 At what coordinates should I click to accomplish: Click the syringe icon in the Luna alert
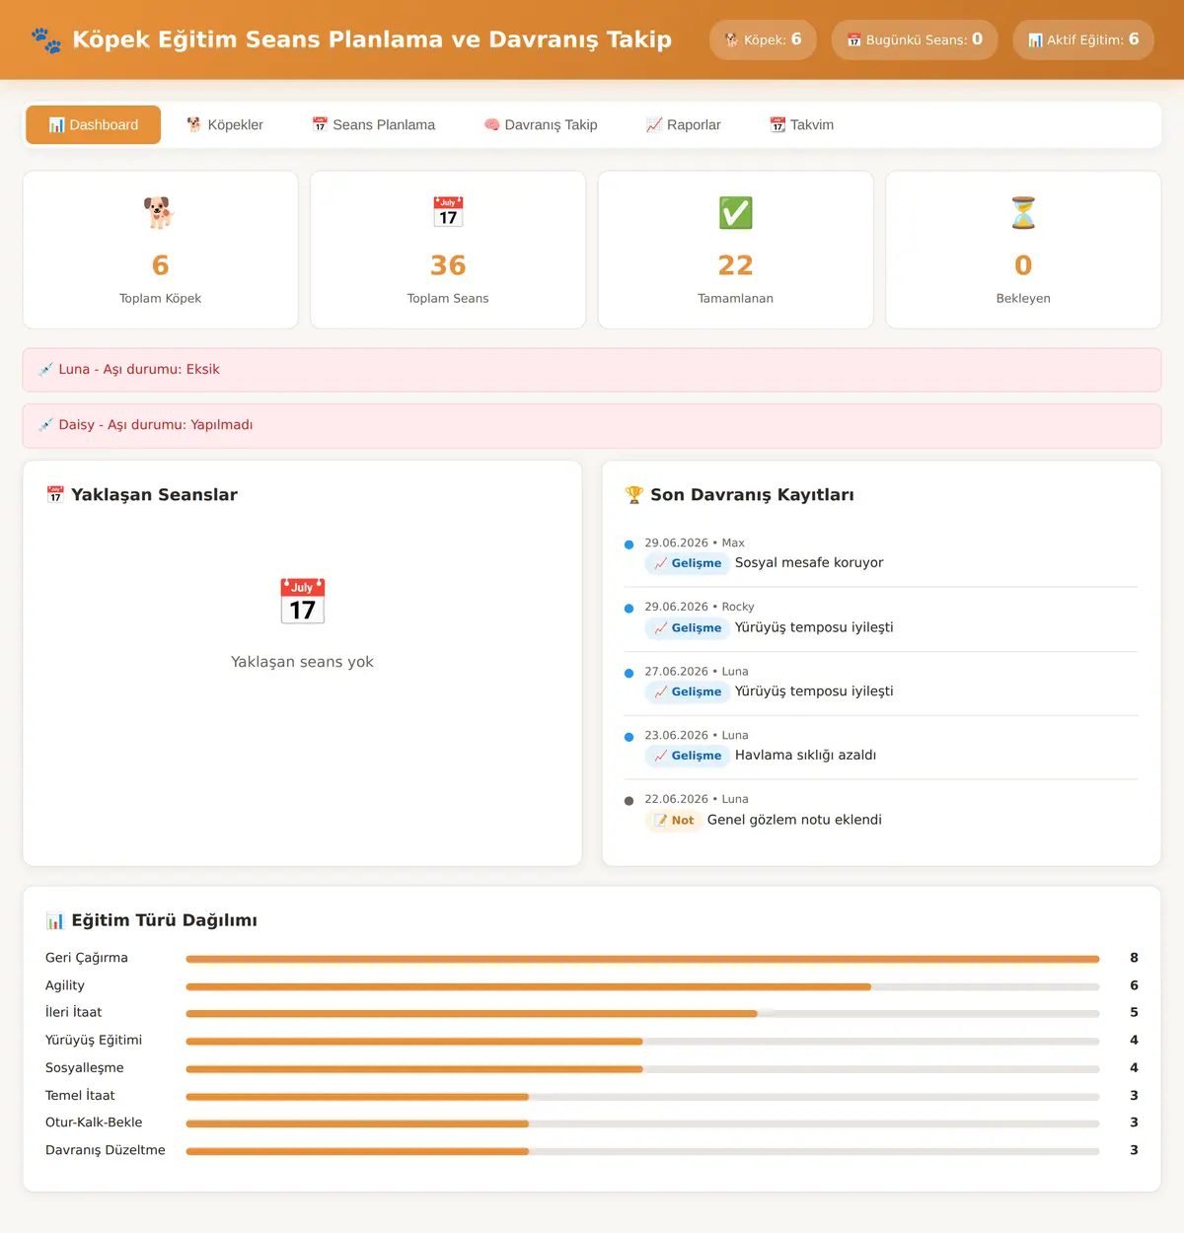45,370
